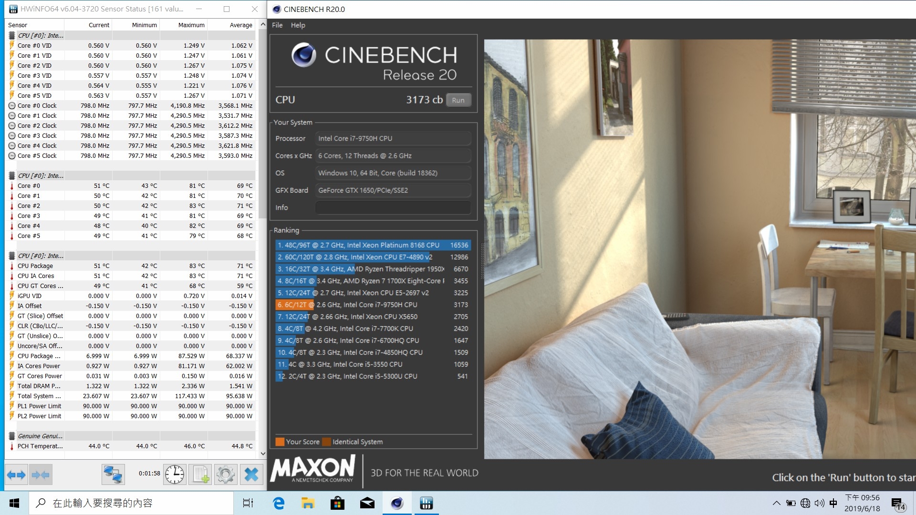Click the Cinebench taskbar icon
Image resolution: width=916 pixels, height=515 pixels.
click(397, 503)
